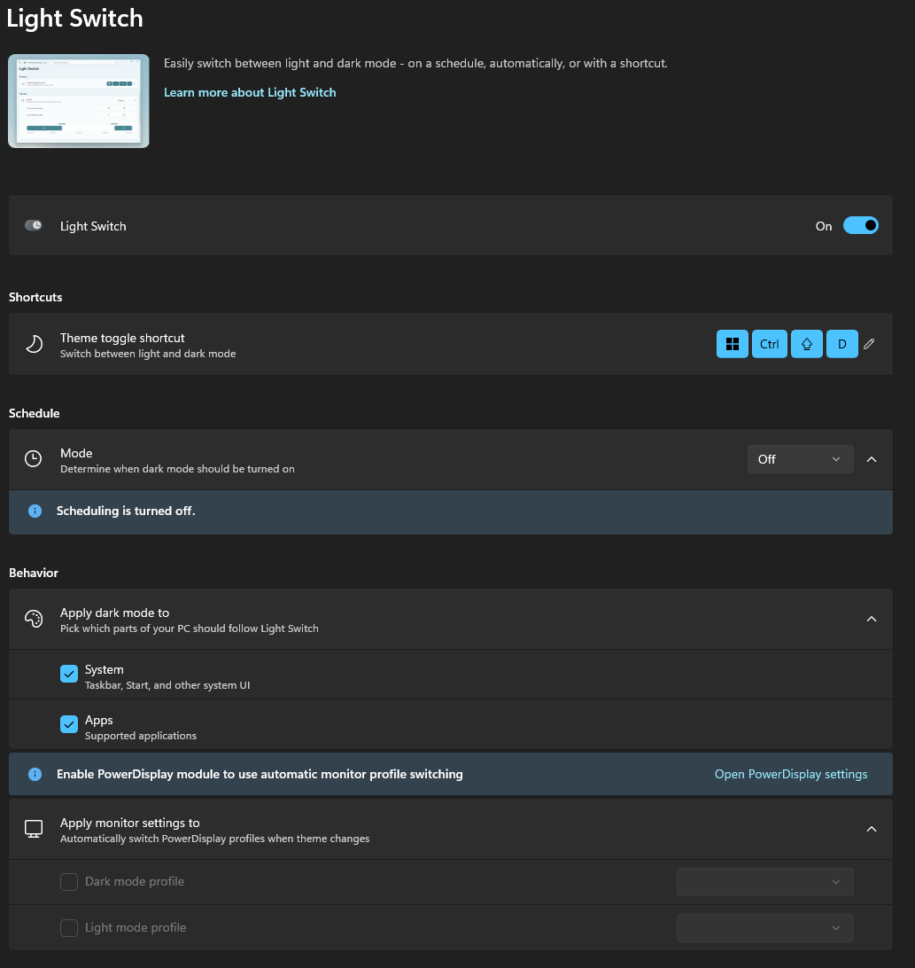Open PowerDisplay settings link
Screen dimensions: 915x968
click(x=790, y=774)
